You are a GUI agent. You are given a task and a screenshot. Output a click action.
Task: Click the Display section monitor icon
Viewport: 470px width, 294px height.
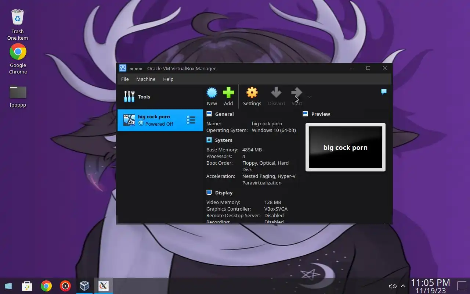coord(209,193)
